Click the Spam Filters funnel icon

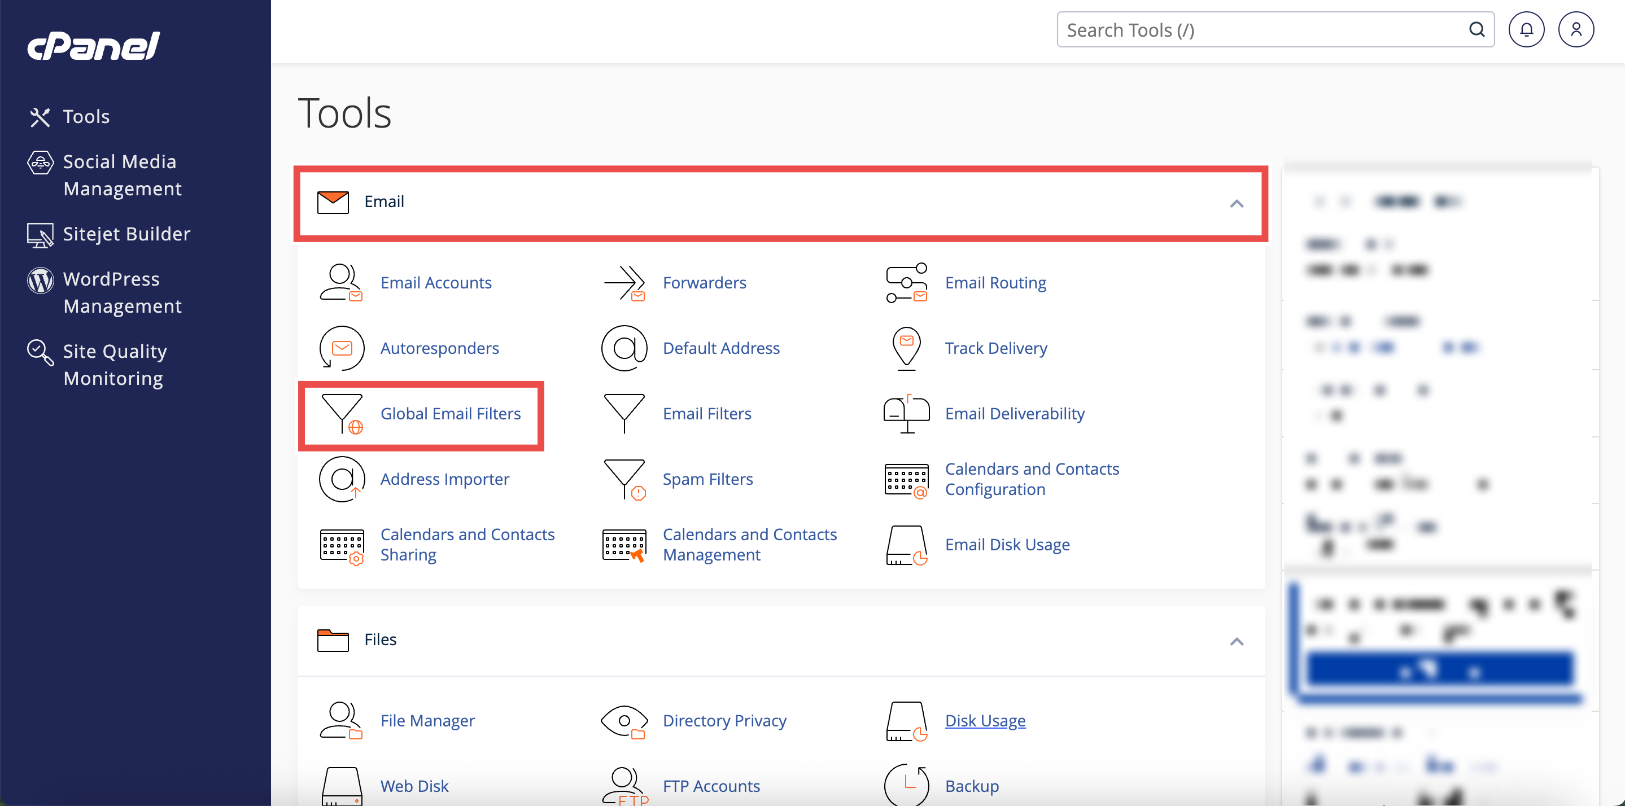click(624, 479)
